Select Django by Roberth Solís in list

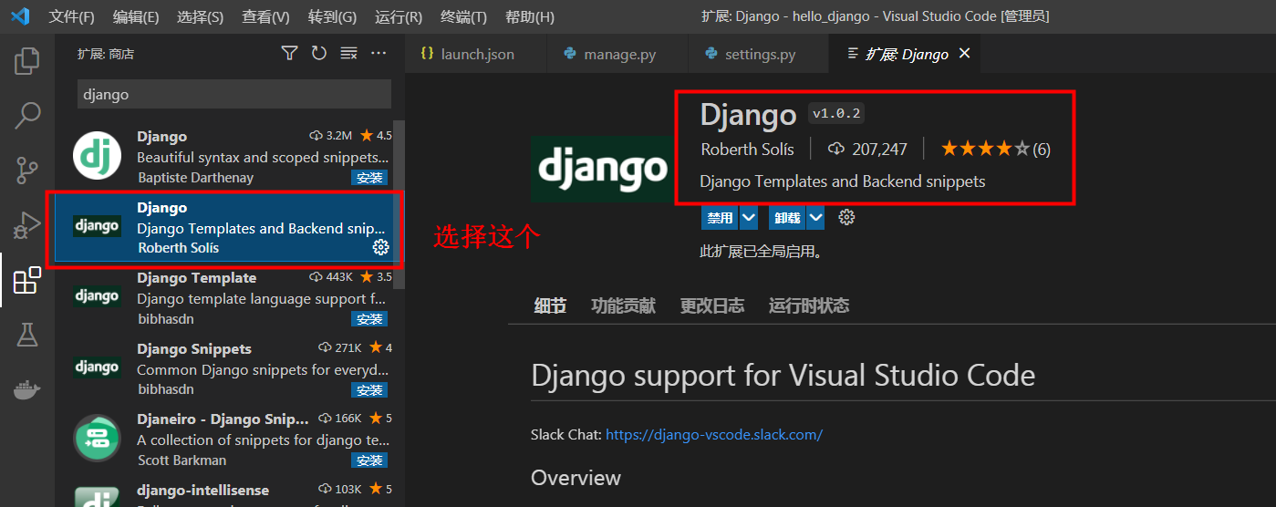[229, 227]
